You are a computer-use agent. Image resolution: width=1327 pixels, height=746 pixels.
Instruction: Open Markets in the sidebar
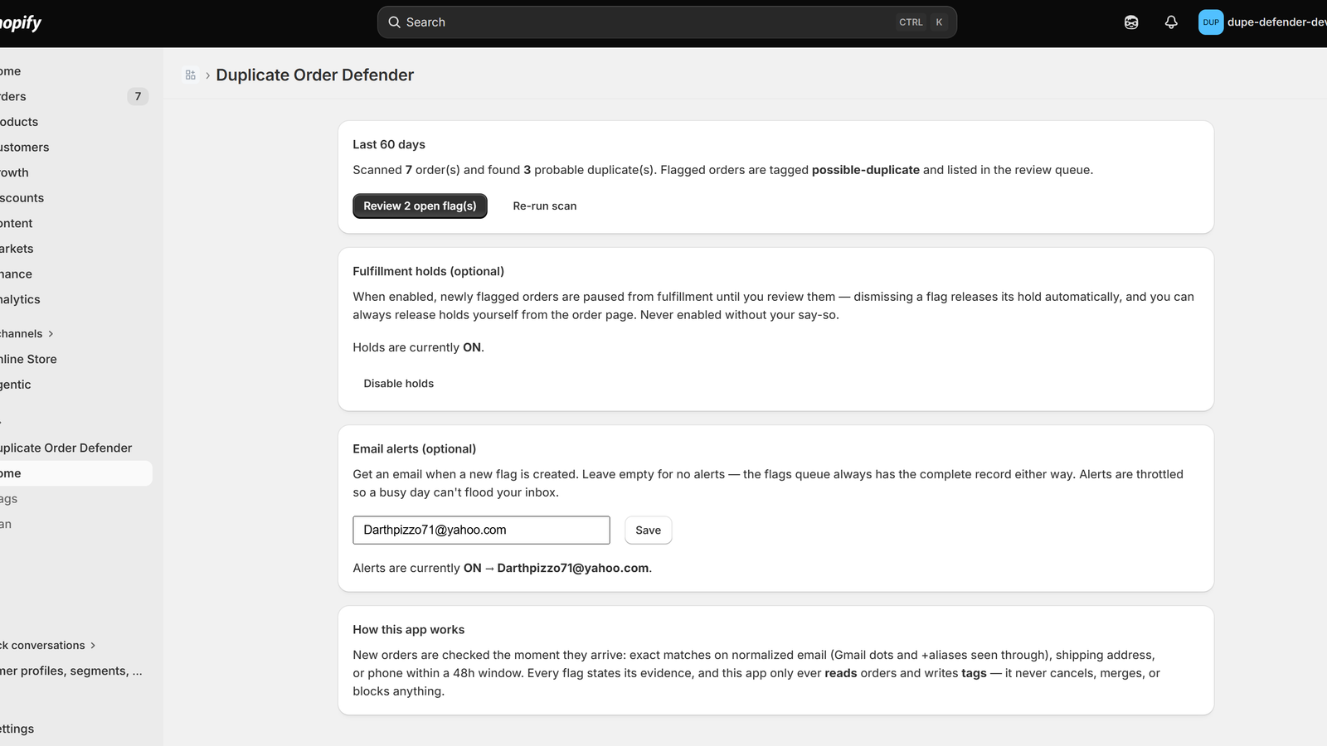[75, 249]
